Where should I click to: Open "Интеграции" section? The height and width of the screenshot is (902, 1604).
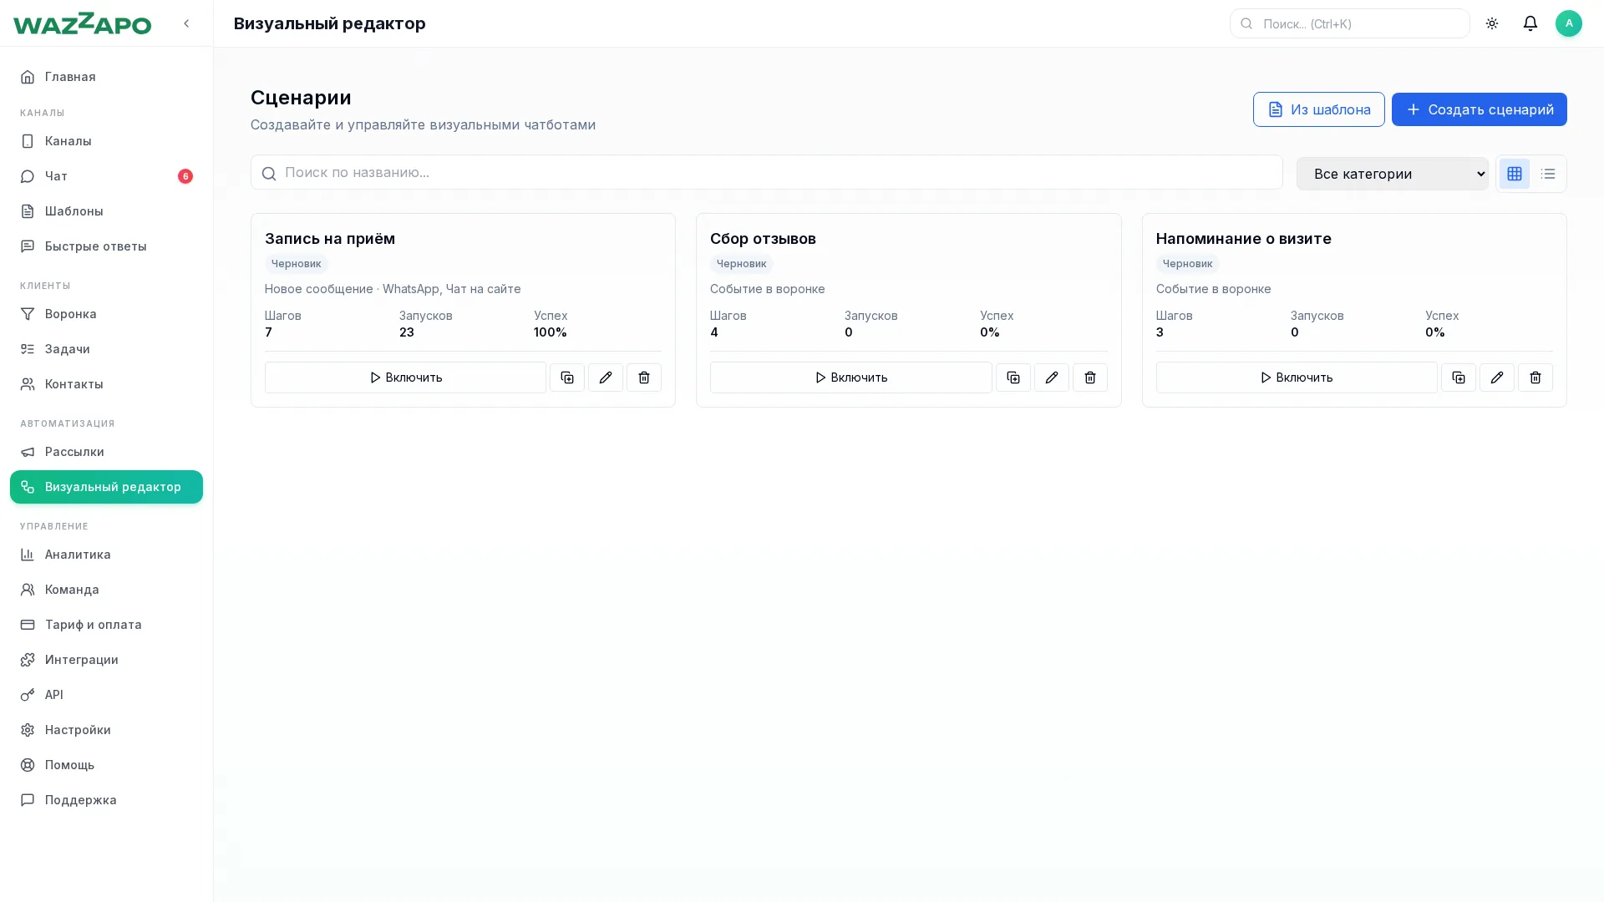tap(106, 660)
